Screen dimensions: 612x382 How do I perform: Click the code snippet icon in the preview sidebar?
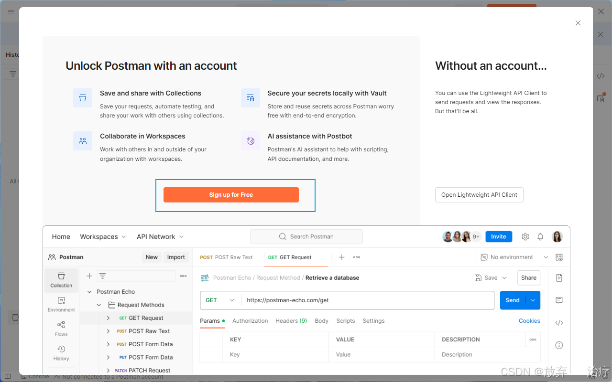(x=559, y=323)
